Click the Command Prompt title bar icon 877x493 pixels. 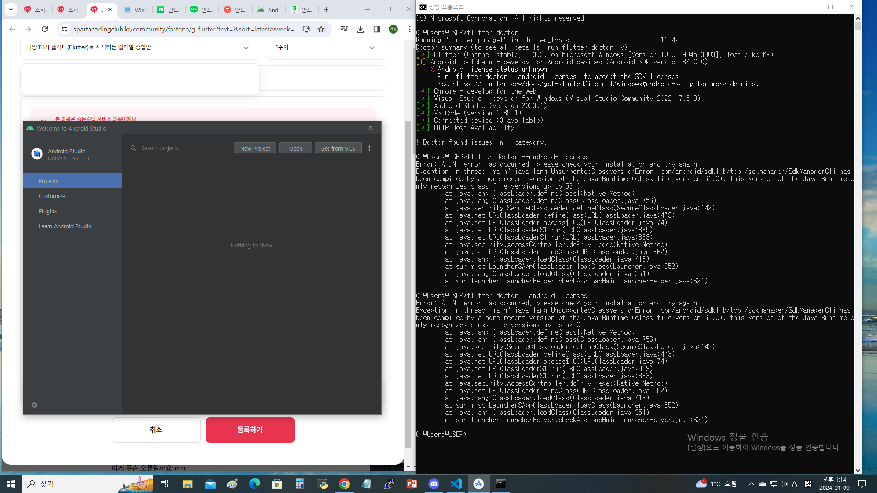click(423, 7)
